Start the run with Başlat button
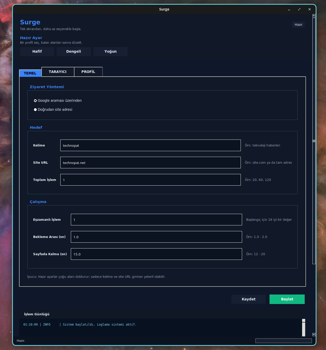 [x=287, y=299]
